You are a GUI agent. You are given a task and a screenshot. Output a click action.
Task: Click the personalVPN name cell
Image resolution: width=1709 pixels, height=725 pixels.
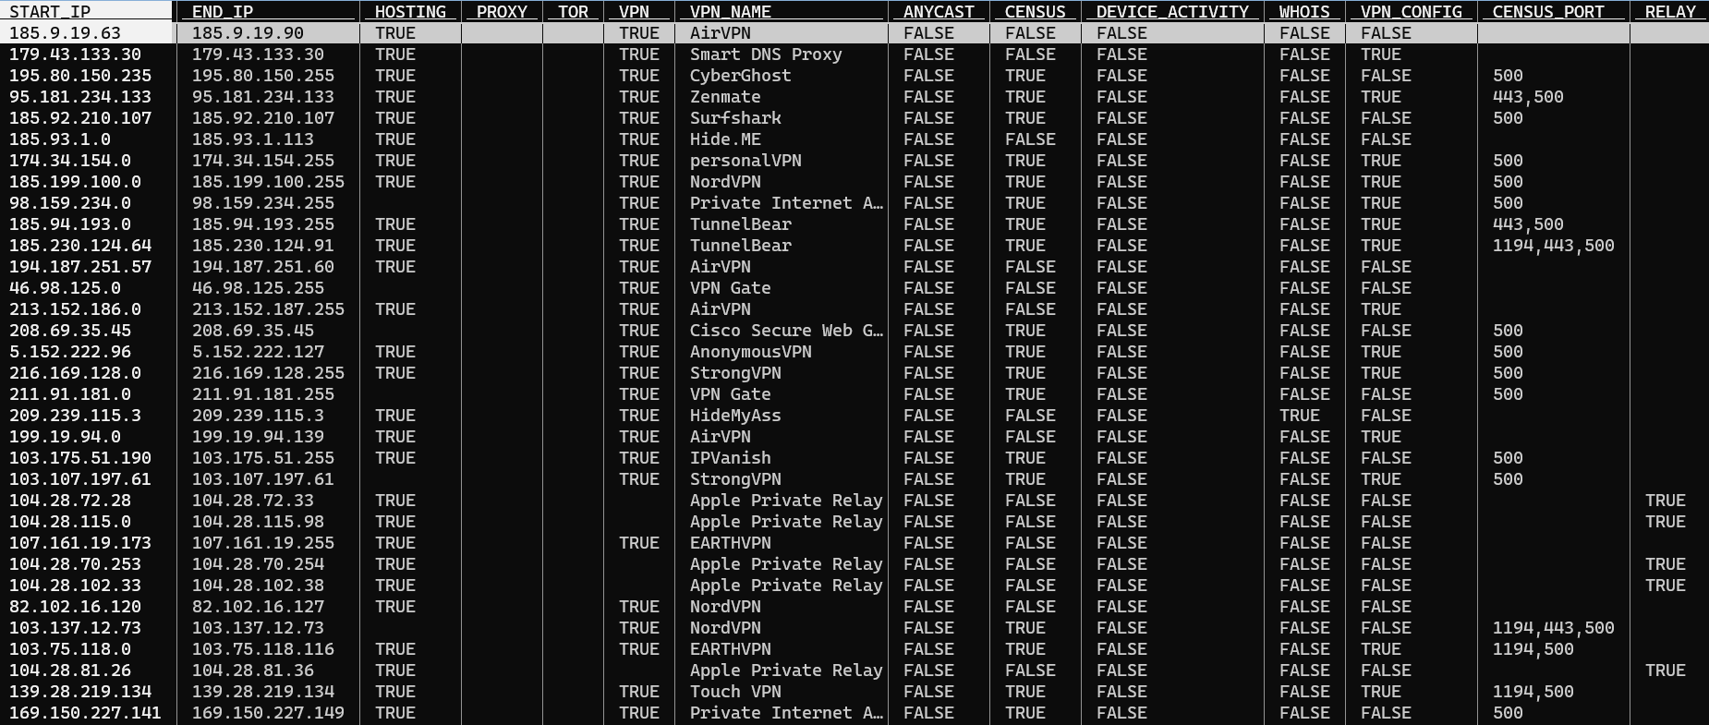pyautogui.click(x=745, y=161)
